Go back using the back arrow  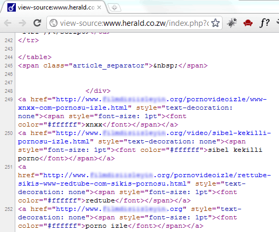[x=8, y=23]
